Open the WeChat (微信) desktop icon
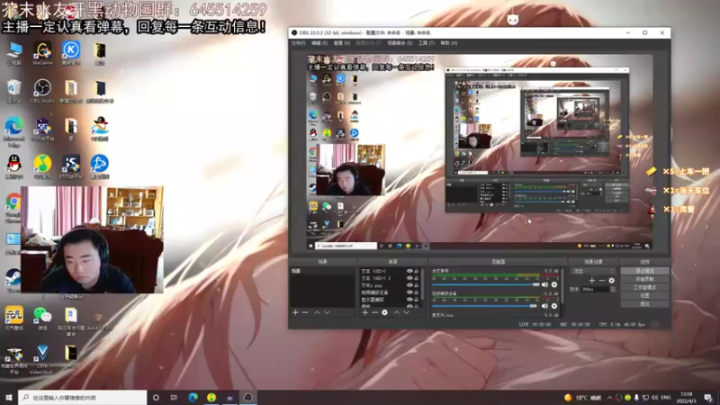 click(x=42, y=319)
